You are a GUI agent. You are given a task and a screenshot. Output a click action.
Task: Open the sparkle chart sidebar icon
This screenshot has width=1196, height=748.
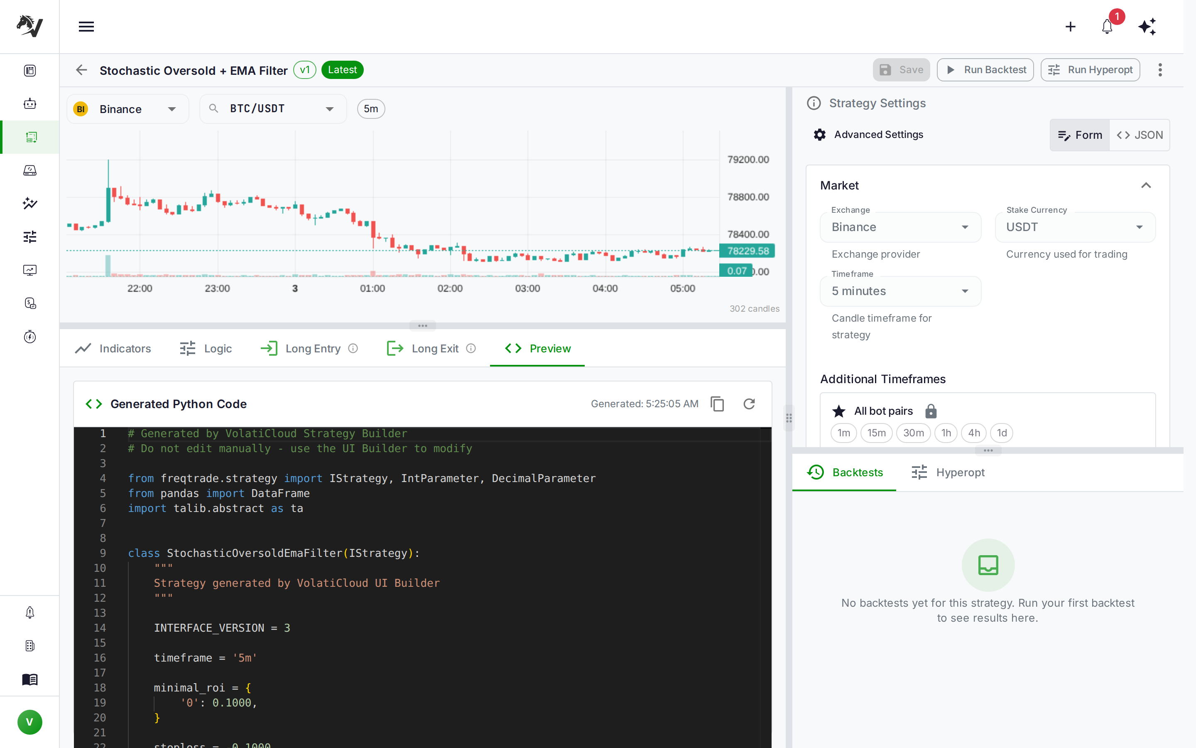point(29,203)
